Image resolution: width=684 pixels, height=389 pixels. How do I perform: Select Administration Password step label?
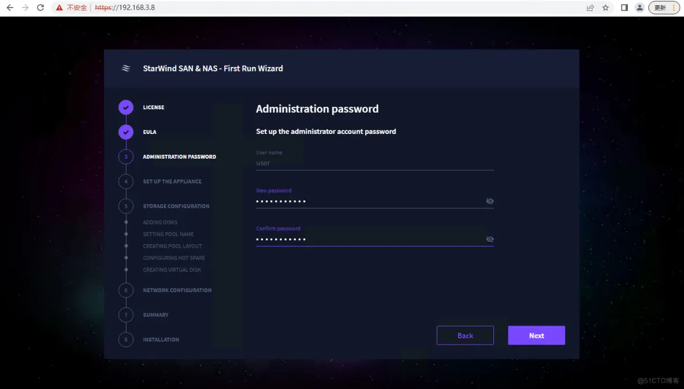coord(179,157)
